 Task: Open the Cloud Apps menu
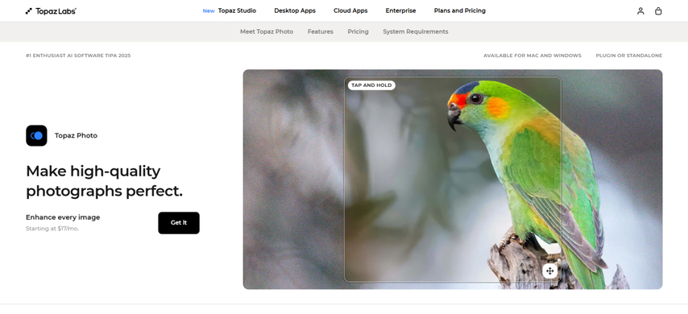coord(350,10)
